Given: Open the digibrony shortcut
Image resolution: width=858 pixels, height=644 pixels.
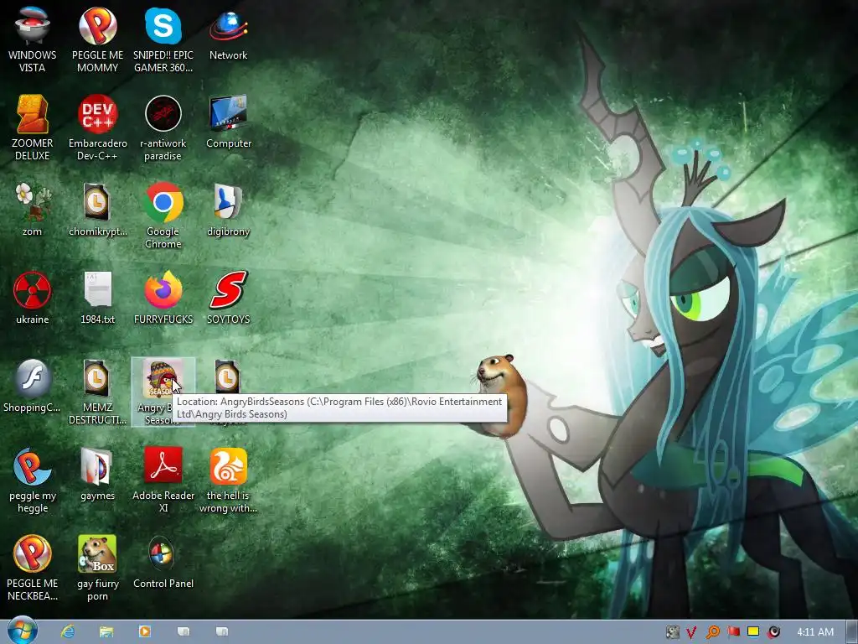Looking at the screenshot, I should coord(228,209).
